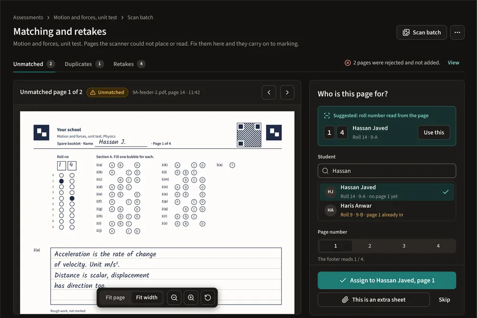This screenshot has width=477, height=318.
Task: Choose Haris Anwar from student results
Action: coord(387,210)
